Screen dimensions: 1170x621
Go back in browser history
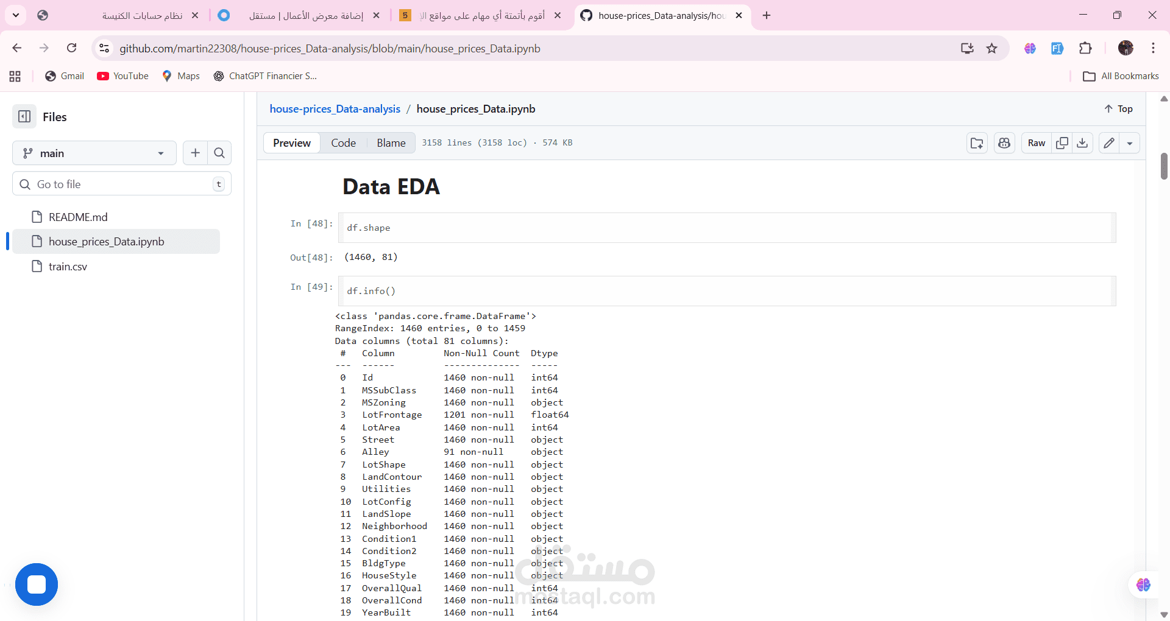(17, 48)
